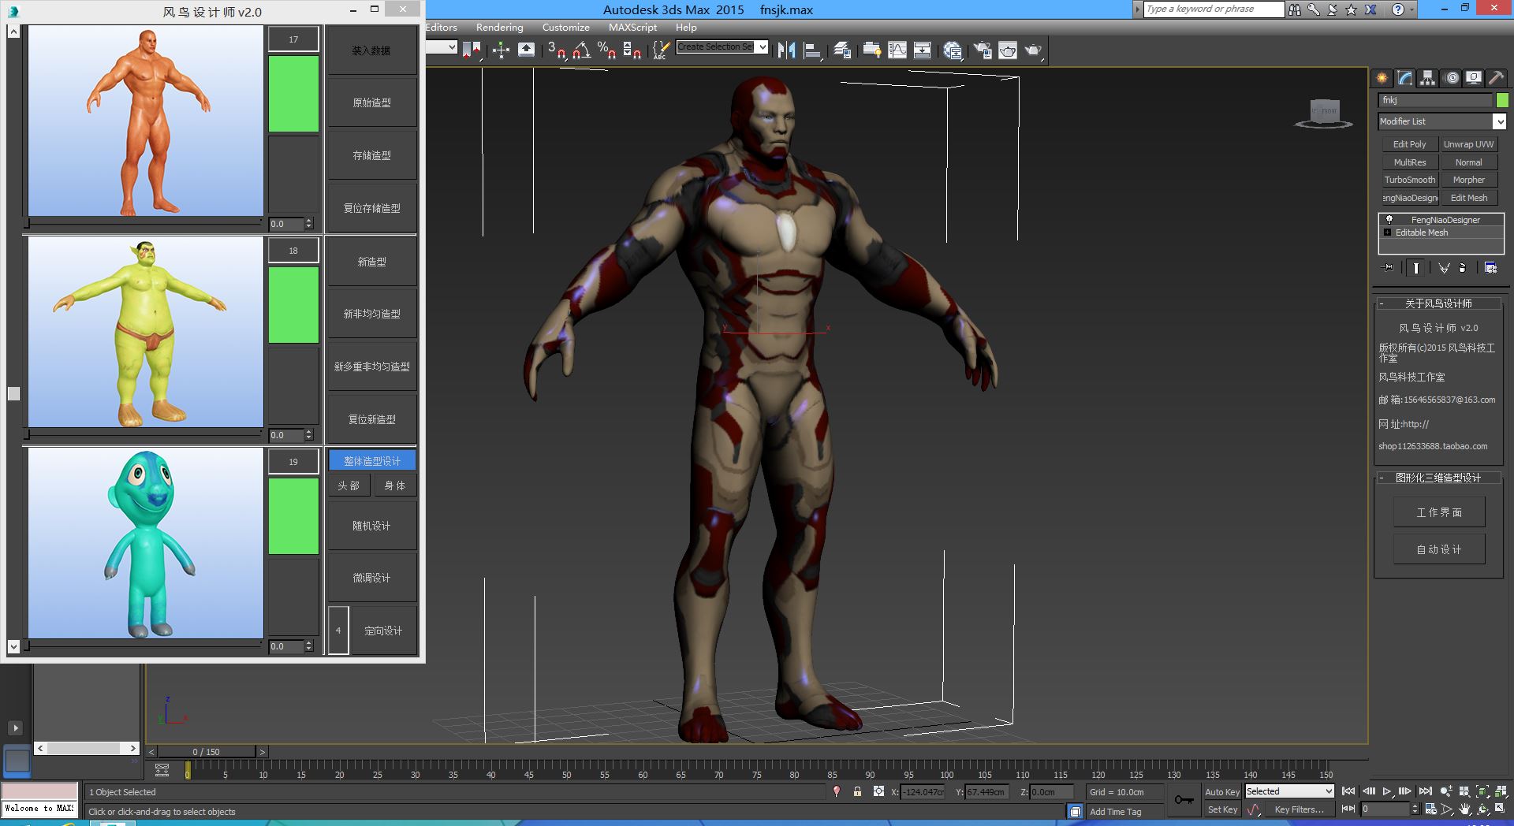The image size is (1514, 826).
Task: Click Go to End playback button
Action: tap(1425, 791)
